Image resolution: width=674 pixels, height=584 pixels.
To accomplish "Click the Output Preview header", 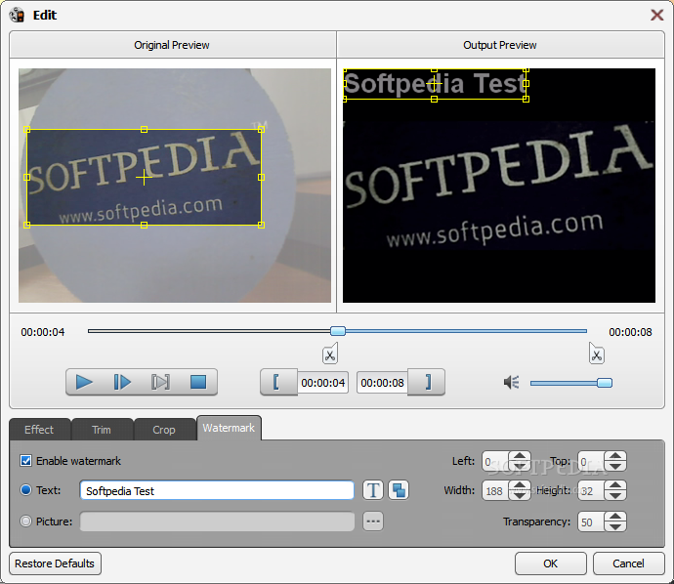I will click(500, 45).
